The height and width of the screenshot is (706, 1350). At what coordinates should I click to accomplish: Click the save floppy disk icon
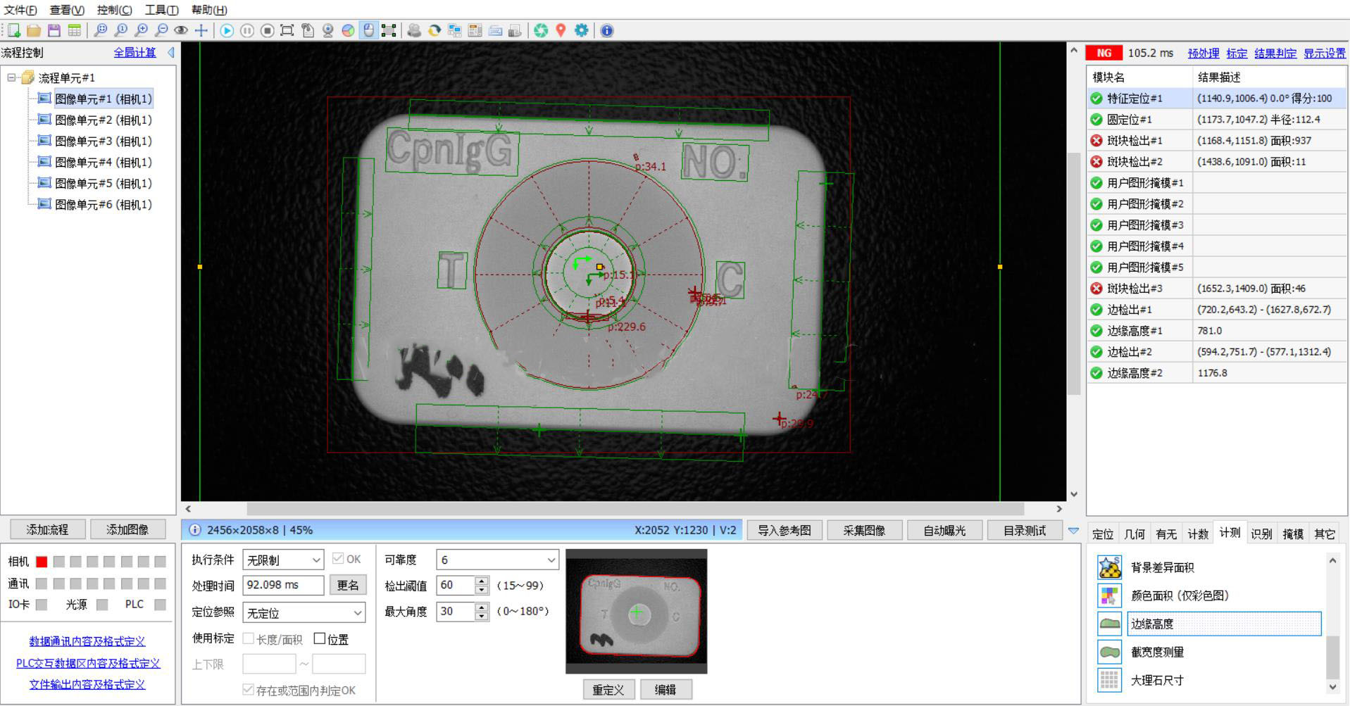point(54,30)
